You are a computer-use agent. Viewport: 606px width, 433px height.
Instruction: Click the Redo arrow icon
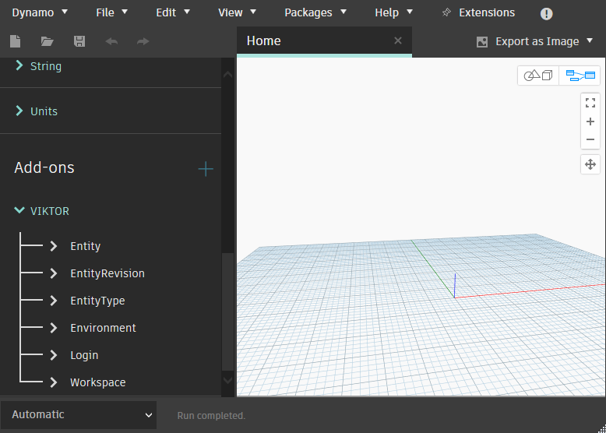(x=143, y=41)
